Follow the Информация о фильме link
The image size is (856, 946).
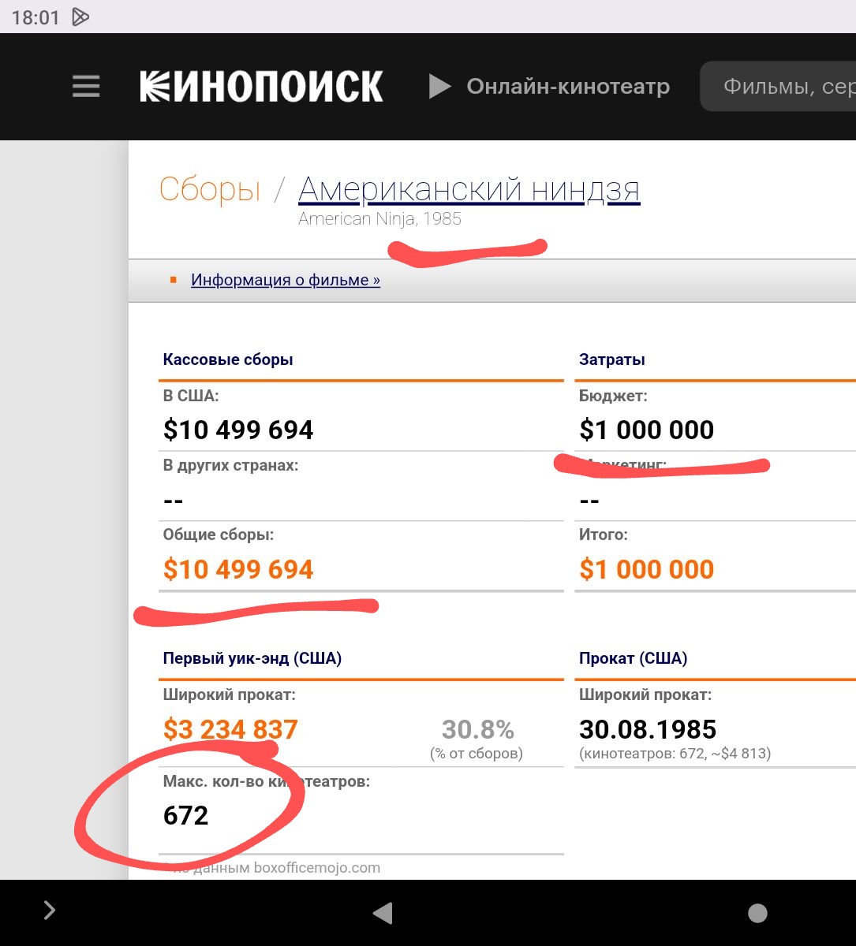pyautogui.click(x=286, y=280)
